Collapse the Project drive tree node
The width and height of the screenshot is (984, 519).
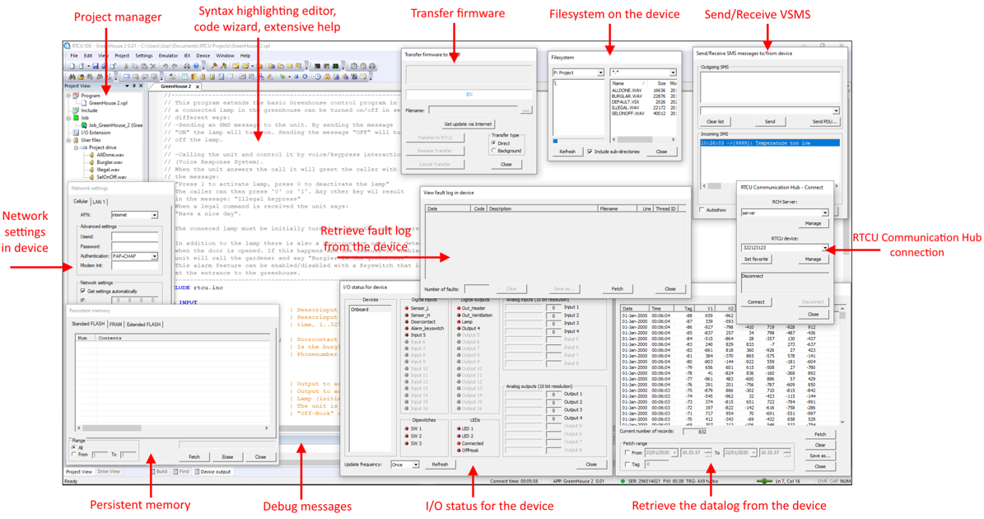(x=76, y=147)
